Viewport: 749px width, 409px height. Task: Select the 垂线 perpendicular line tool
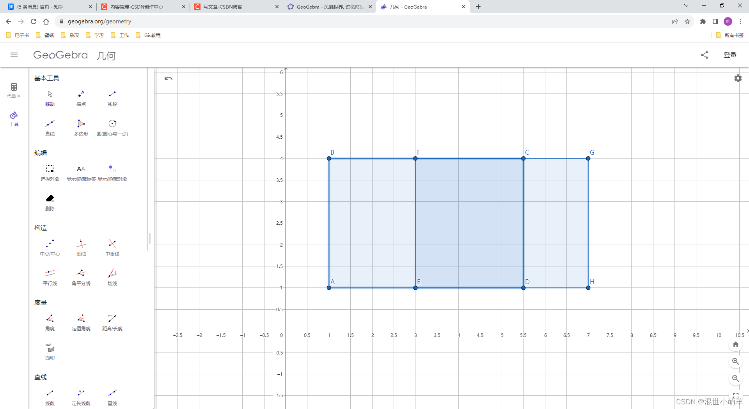click(x=81, y=248)
